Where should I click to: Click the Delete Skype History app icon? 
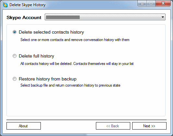click(x=5, y=5)
